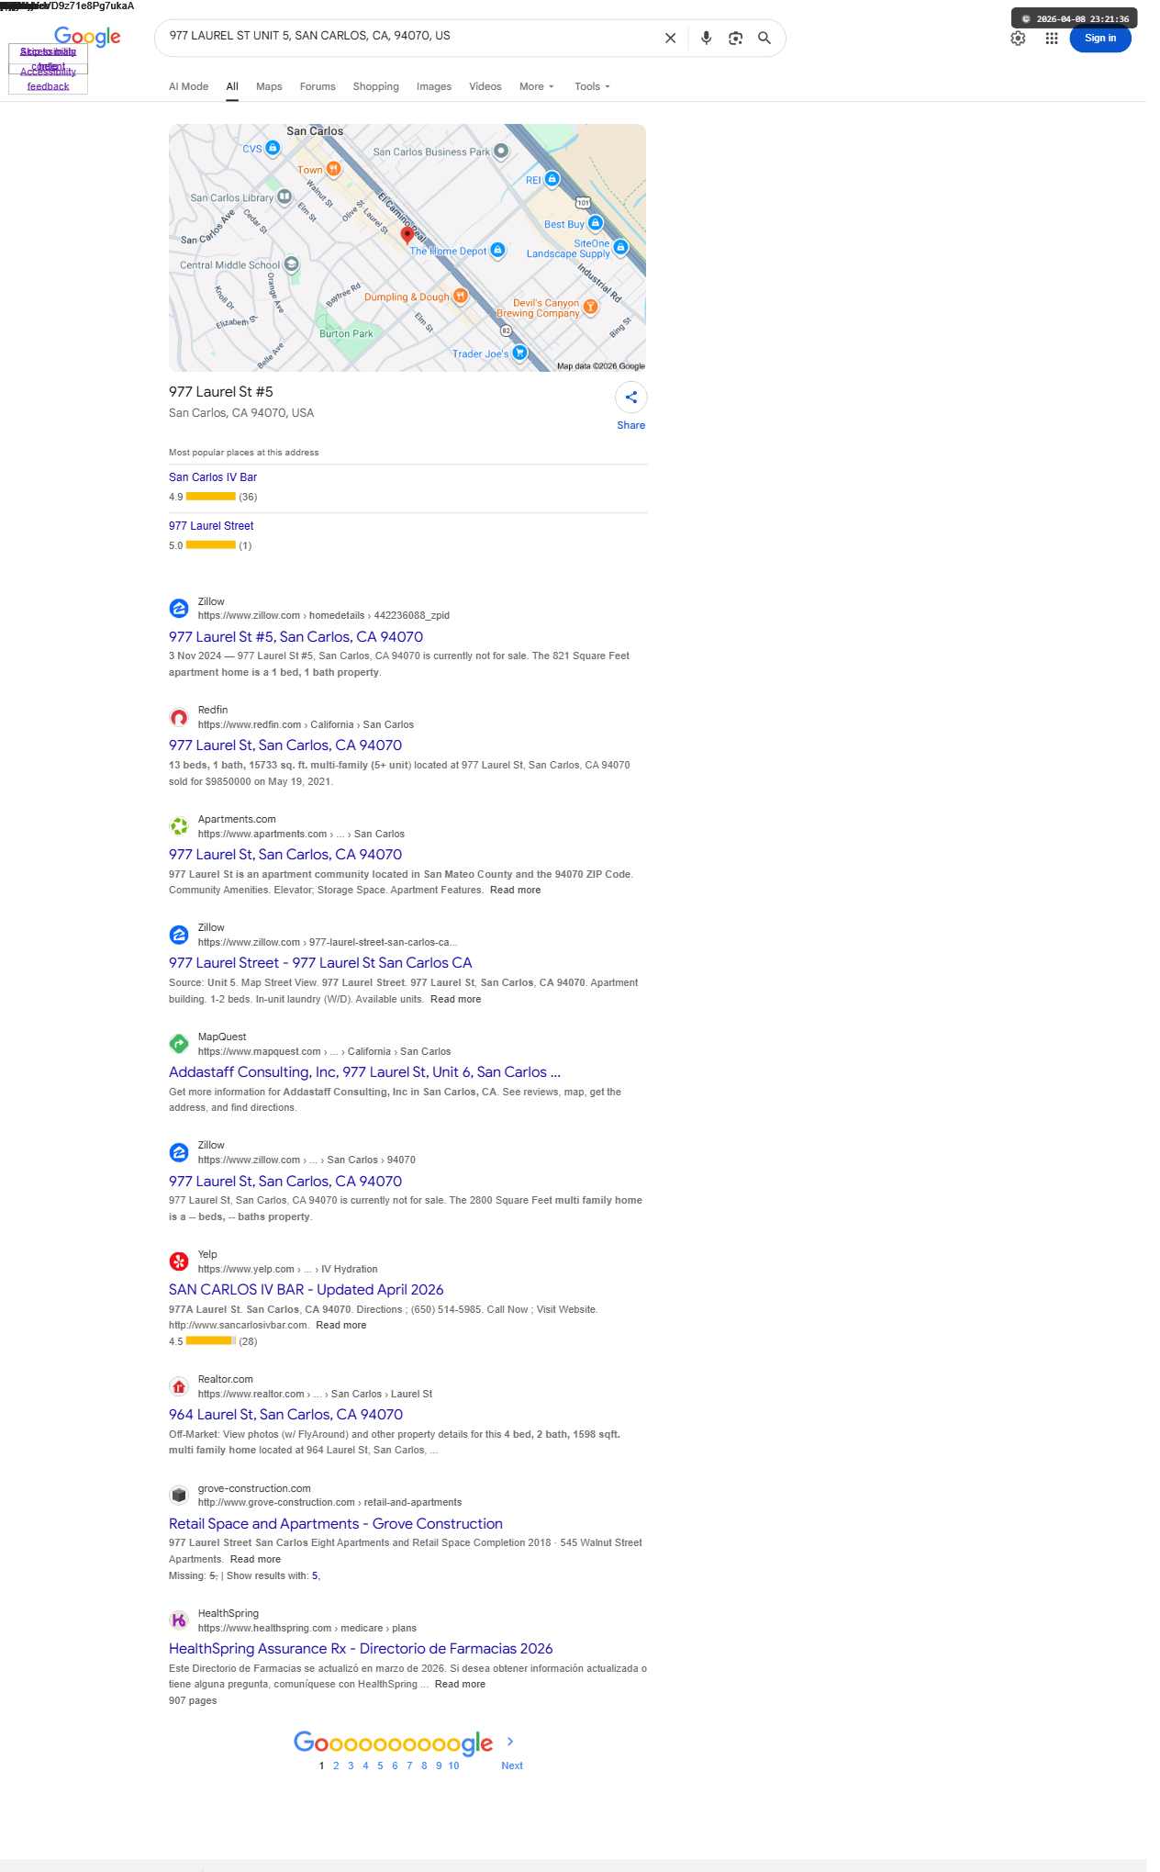Screen dimensions: 1160x1872
Task: Click San Carlos IV Bar 4.9 rating bar
Action: click(211, 497)
